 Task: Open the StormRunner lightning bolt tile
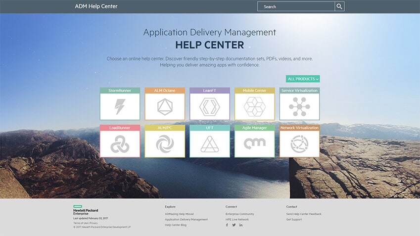click(120, 106)
